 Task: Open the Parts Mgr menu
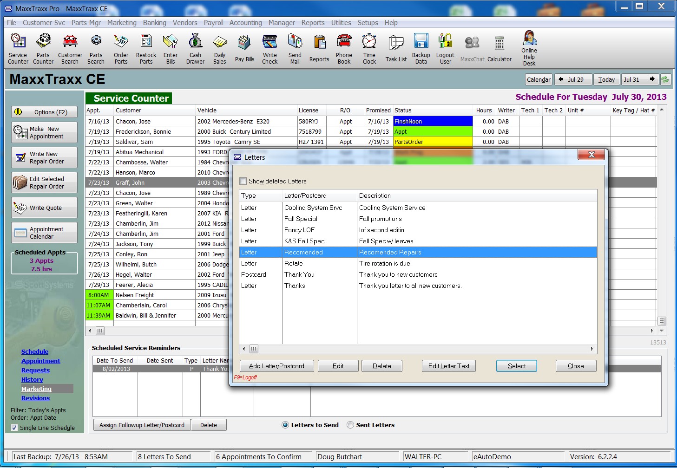[86, 23]
